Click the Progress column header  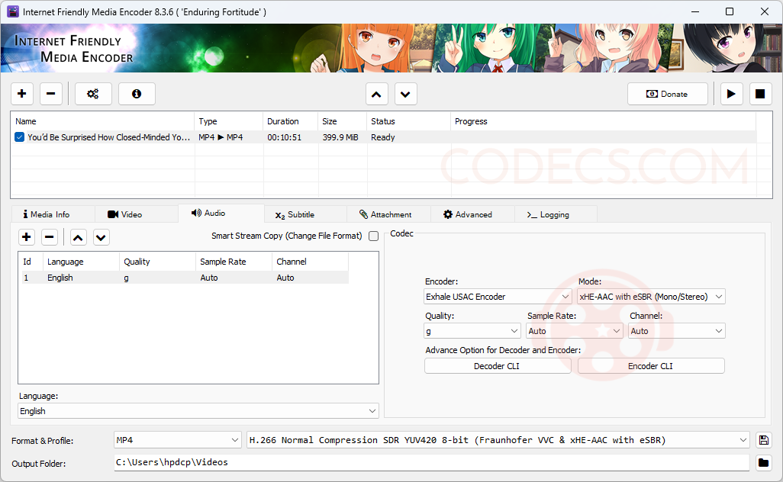click(x=603, y=121)
